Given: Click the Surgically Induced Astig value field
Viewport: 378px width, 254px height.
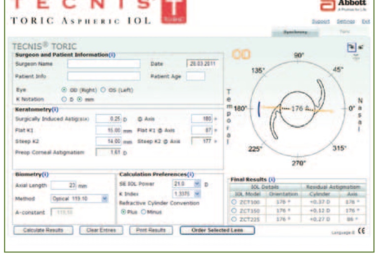Looking at the screenshot, I should [108, 119].
